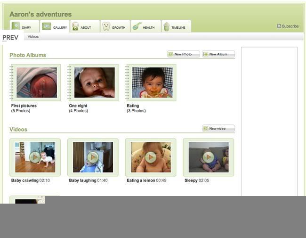Click the 01:40 video duration
The height and width of the screenshot is (238, 306).
click(x=102, y=181)
